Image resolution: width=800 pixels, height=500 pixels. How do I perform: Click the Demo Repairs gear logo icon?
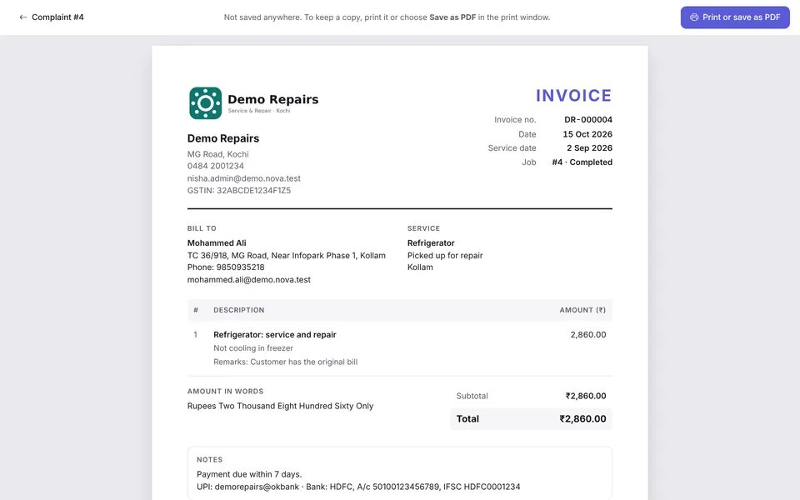[x=206, y=103]
